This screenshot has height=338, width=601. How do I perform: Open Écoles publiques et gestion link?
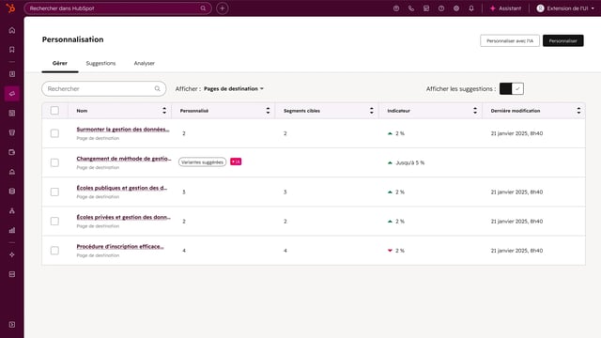click(x=122, y=188)
